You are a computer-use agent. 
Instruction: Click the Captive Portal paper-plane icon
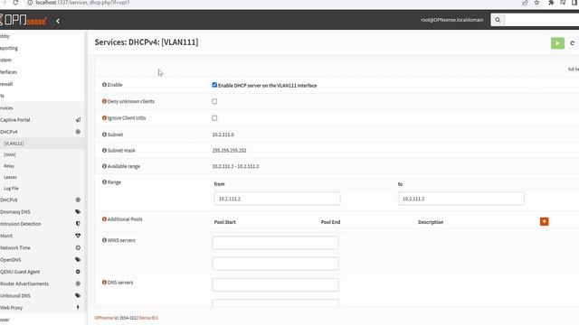click(x=78, y=120)
